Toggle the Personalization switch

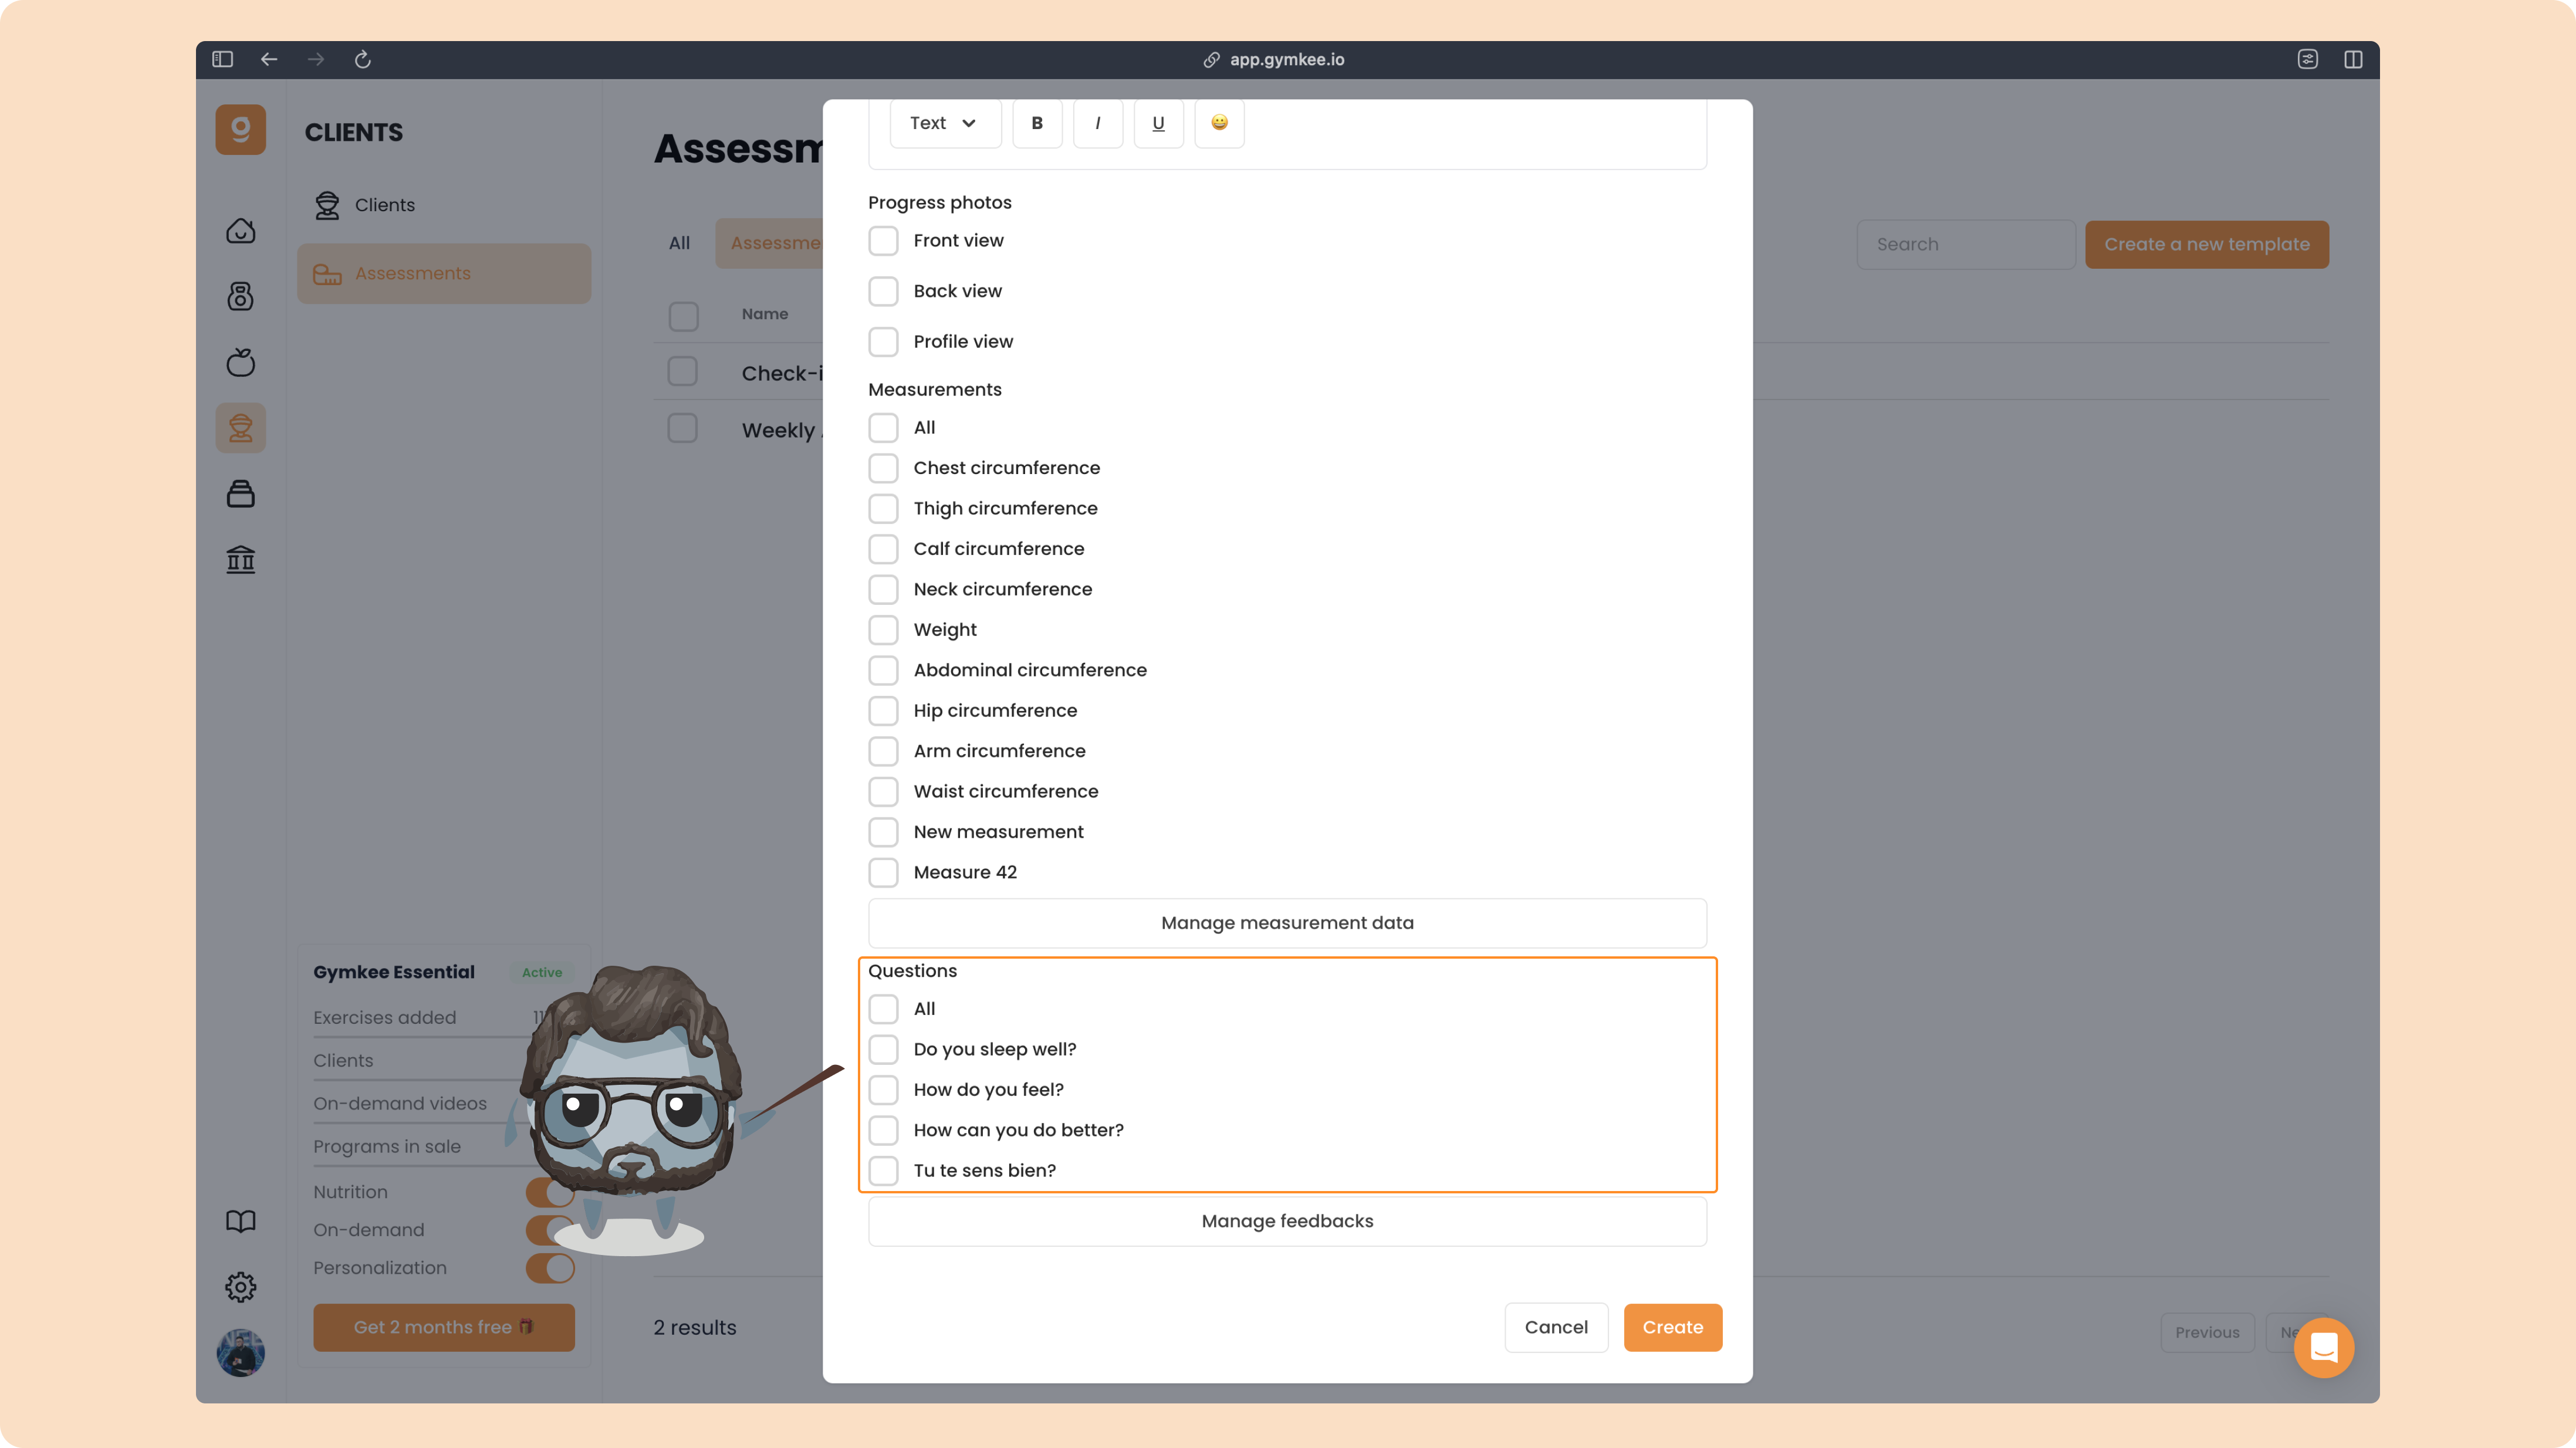pos(550,1268)
